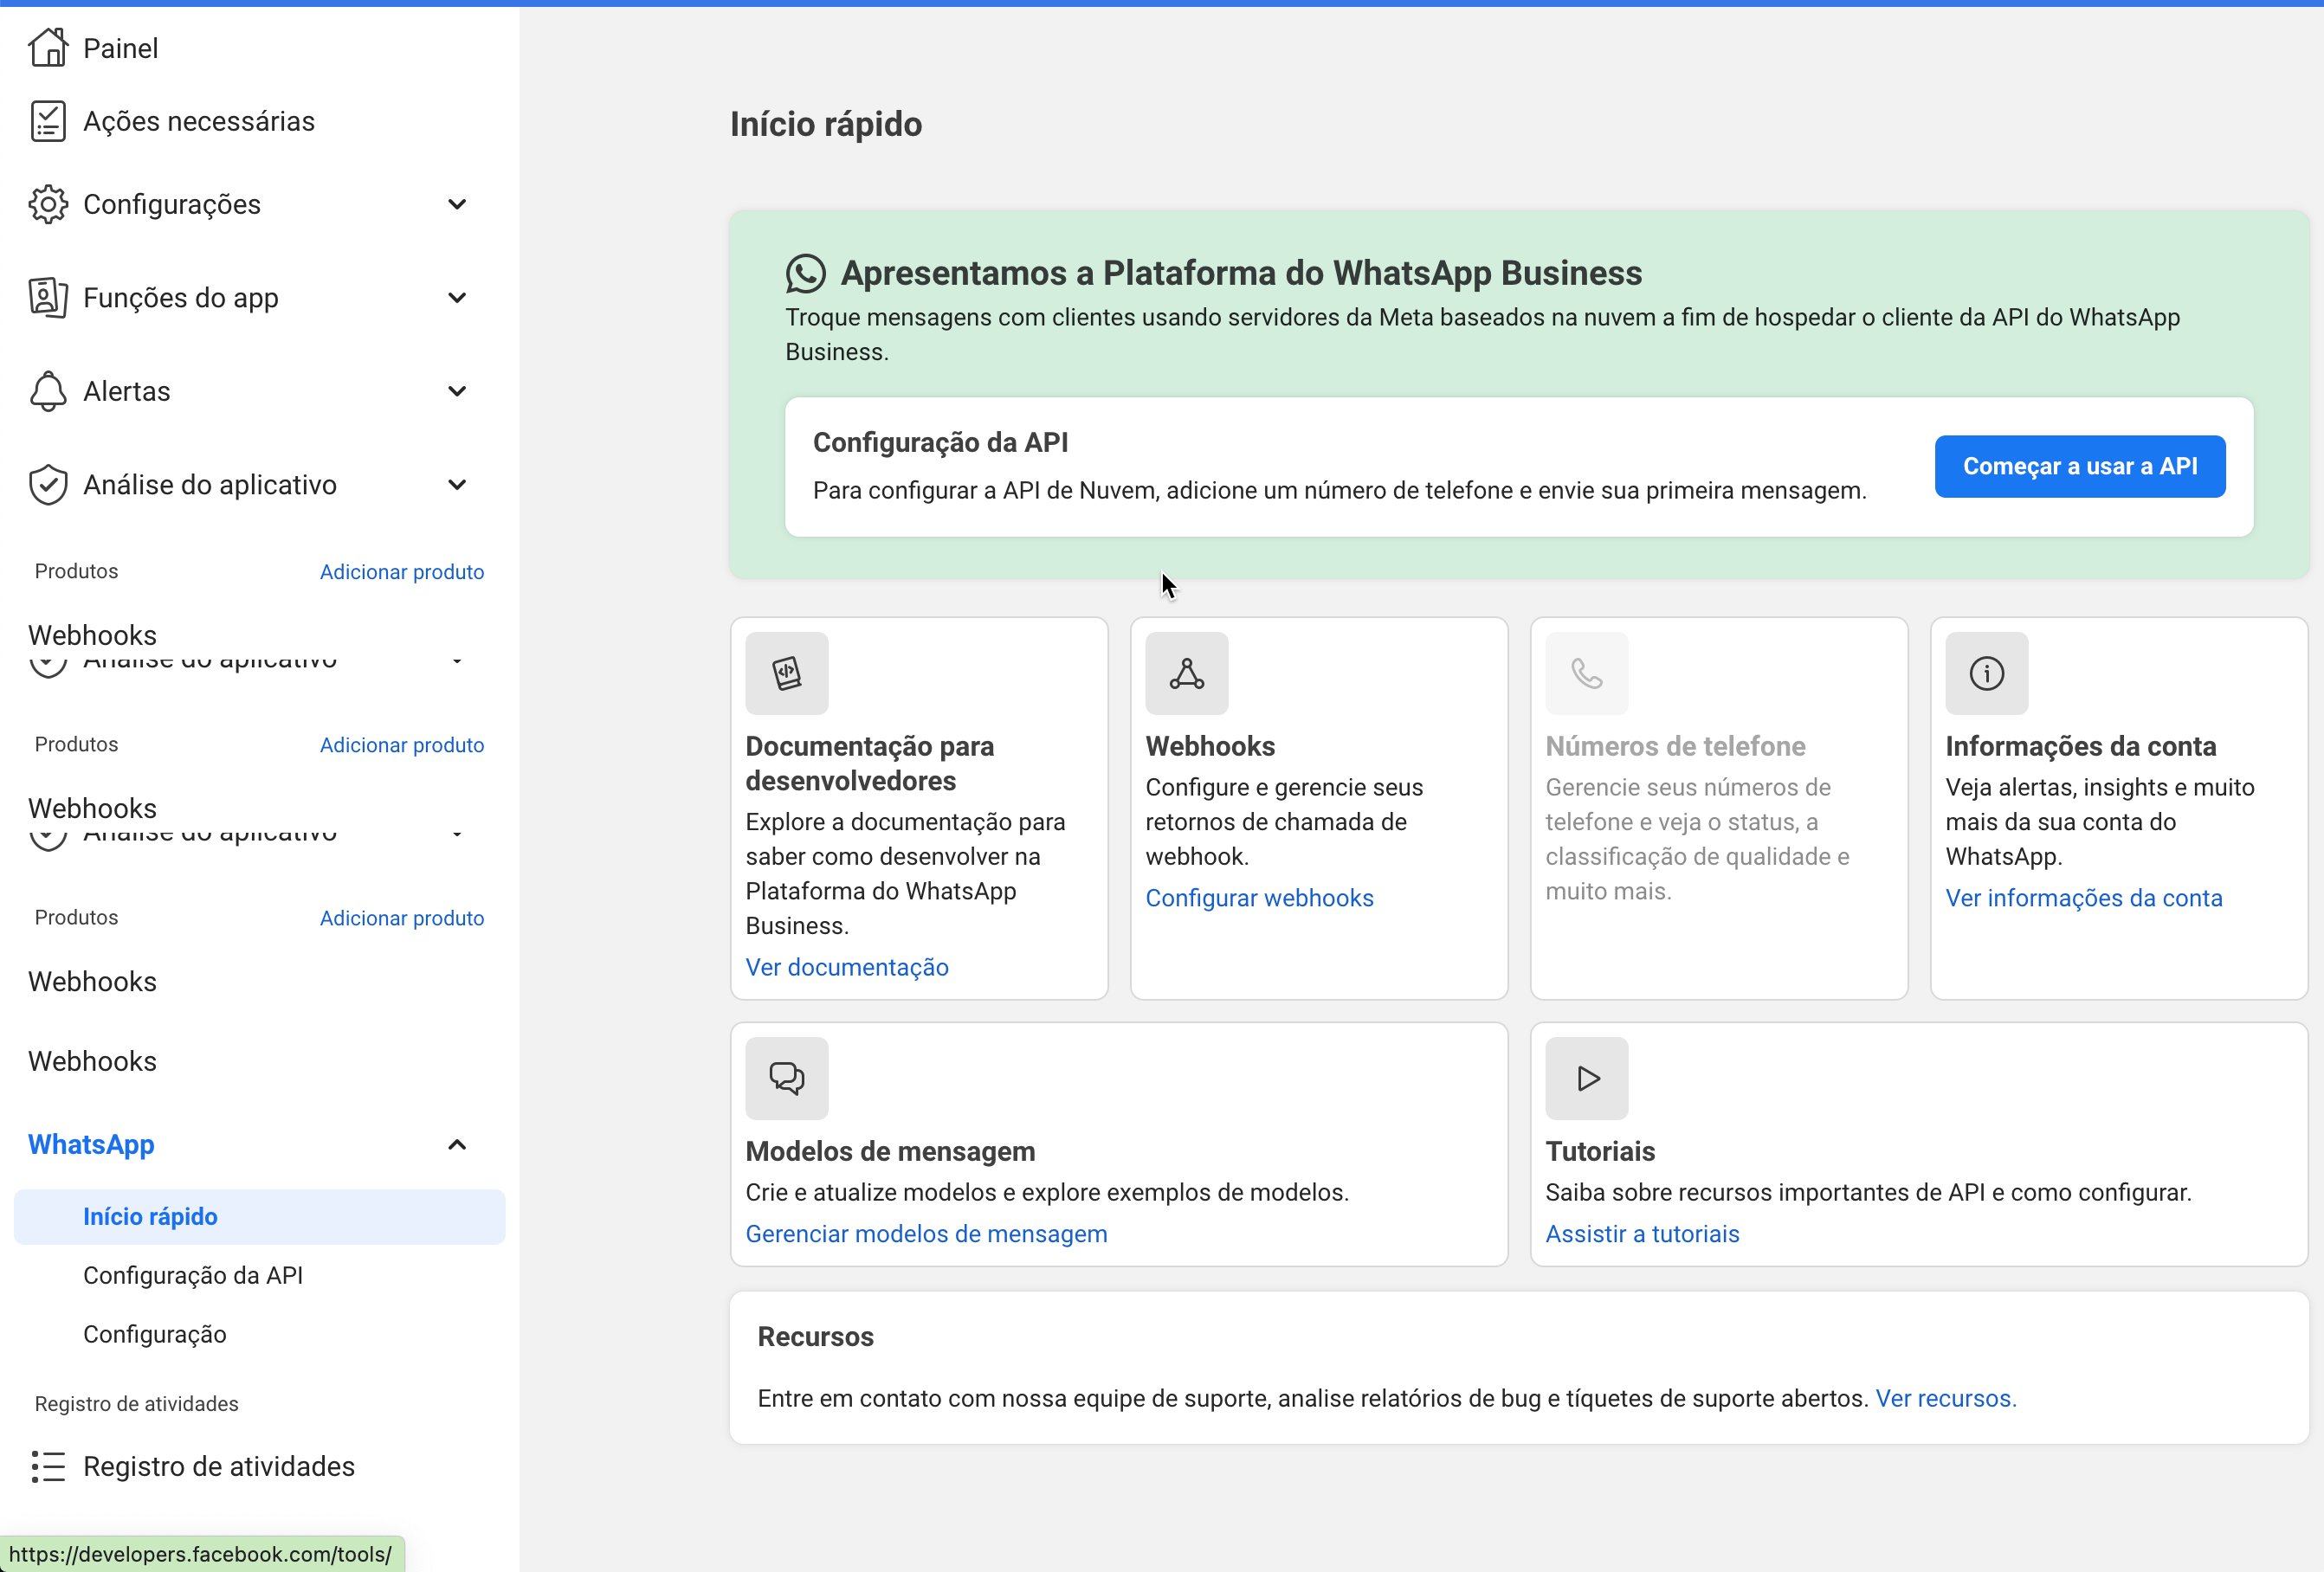
Task: Collapse the WhatsApp sidebar section
Action: 457,1145
